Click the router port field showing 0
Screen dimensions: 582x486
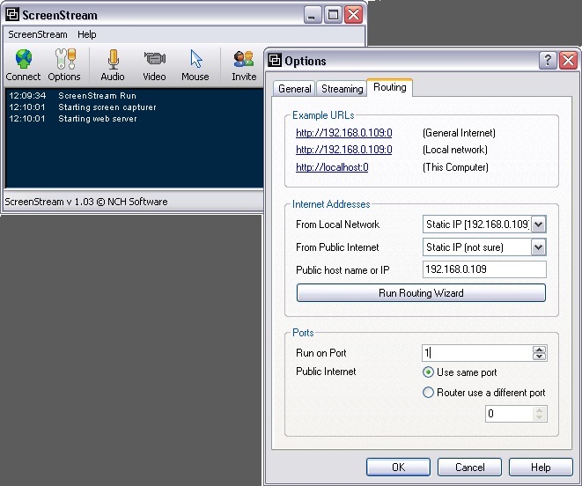tap(509, 414)
